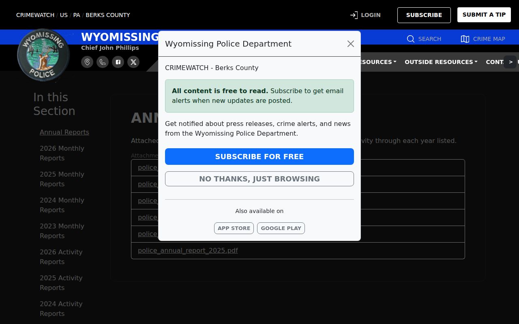The image size is (519, 324).
Task: Open police_annual_report_2025.pdf attachment
Action: pos(188,250)
